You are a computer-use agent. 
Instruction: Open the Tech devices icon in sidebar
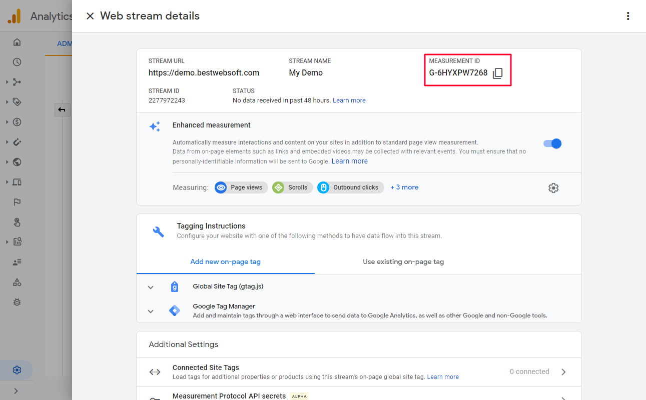click(x=17, y=182)
